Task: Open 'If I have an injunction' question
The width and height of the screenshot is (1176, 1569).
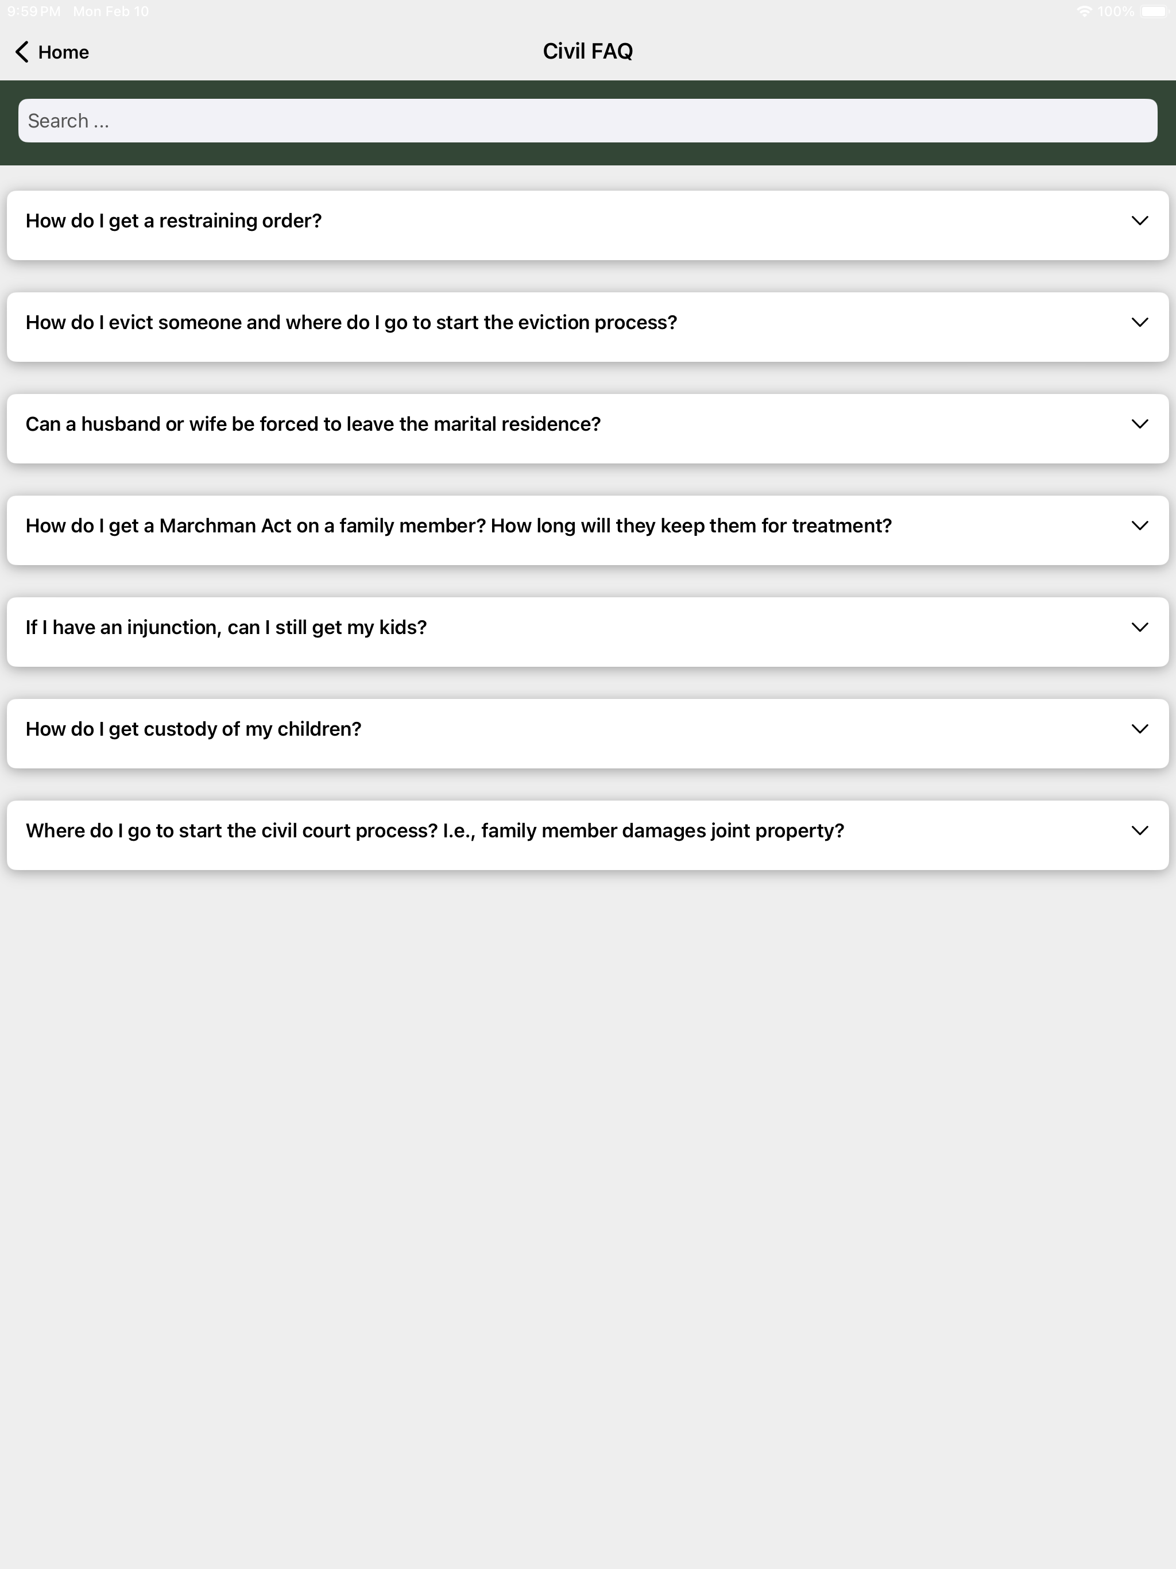Action: [587, 631]
